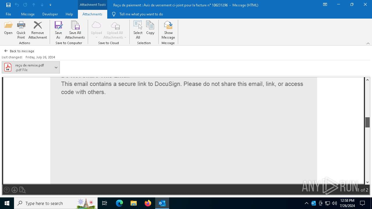Image resolution: width=372 pixels, height=209 pixels.
Task: Click Save As to save the attachment
Action: point(58,30)
